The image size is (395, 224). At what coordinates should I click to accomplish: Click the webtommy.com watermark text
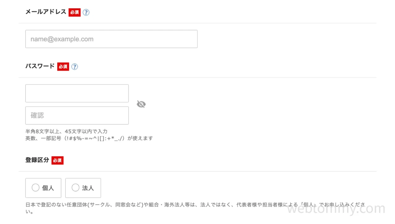tap(336, 209)
